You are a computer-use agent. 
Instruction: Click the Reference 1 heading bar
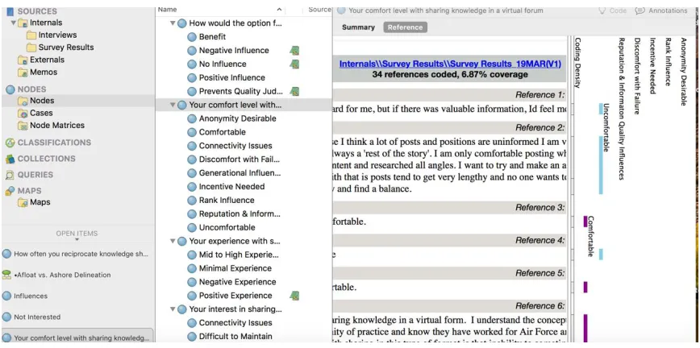[449, 95]
